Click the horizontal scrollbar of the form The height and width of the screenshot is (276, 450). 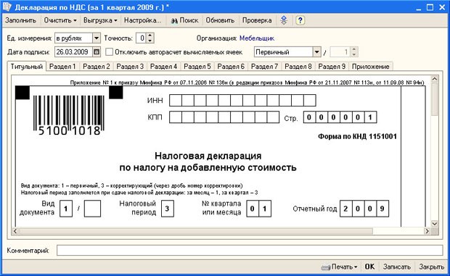(x=221, y=231)
